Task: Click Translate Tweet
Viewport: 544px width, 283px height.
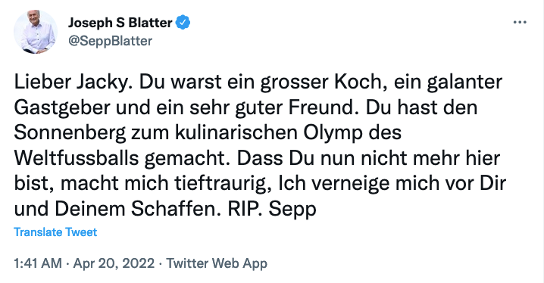Action: (55, 232)
